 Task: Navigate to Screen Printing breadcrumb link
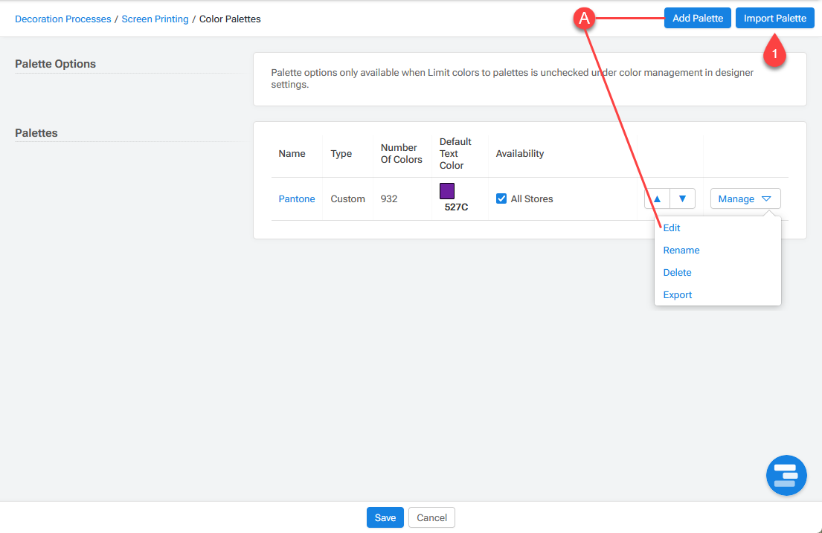click(x=155, y=19)
